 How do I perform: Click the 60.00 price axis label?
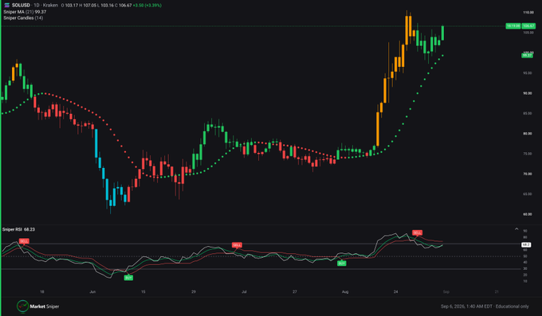pyautogui.click(x=528, y=214)
